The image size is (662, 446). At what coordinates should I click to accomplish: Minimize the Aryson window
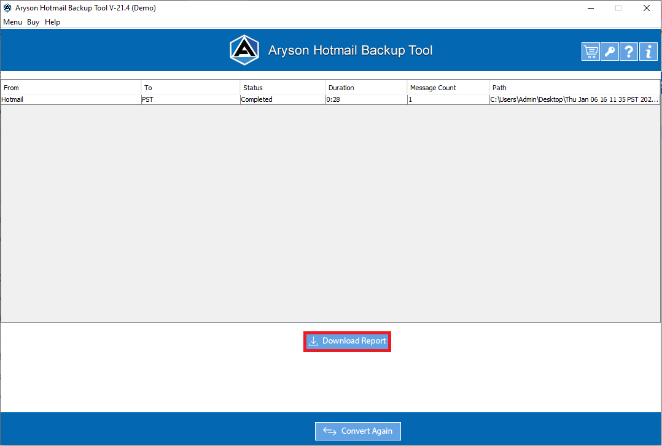point(591,8)
